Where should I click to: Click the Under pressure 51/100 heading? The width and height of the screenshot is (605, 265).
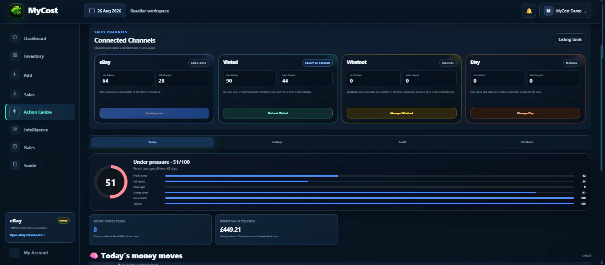[162, 162]
